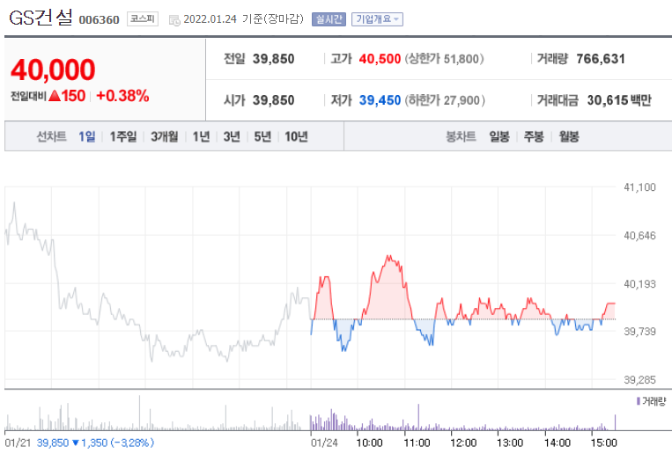Click the 12:00 time axis label
The image size is (672, 461).
pos(463,443)
